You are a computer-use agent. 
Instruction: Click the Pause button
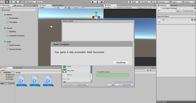point(97,2)
